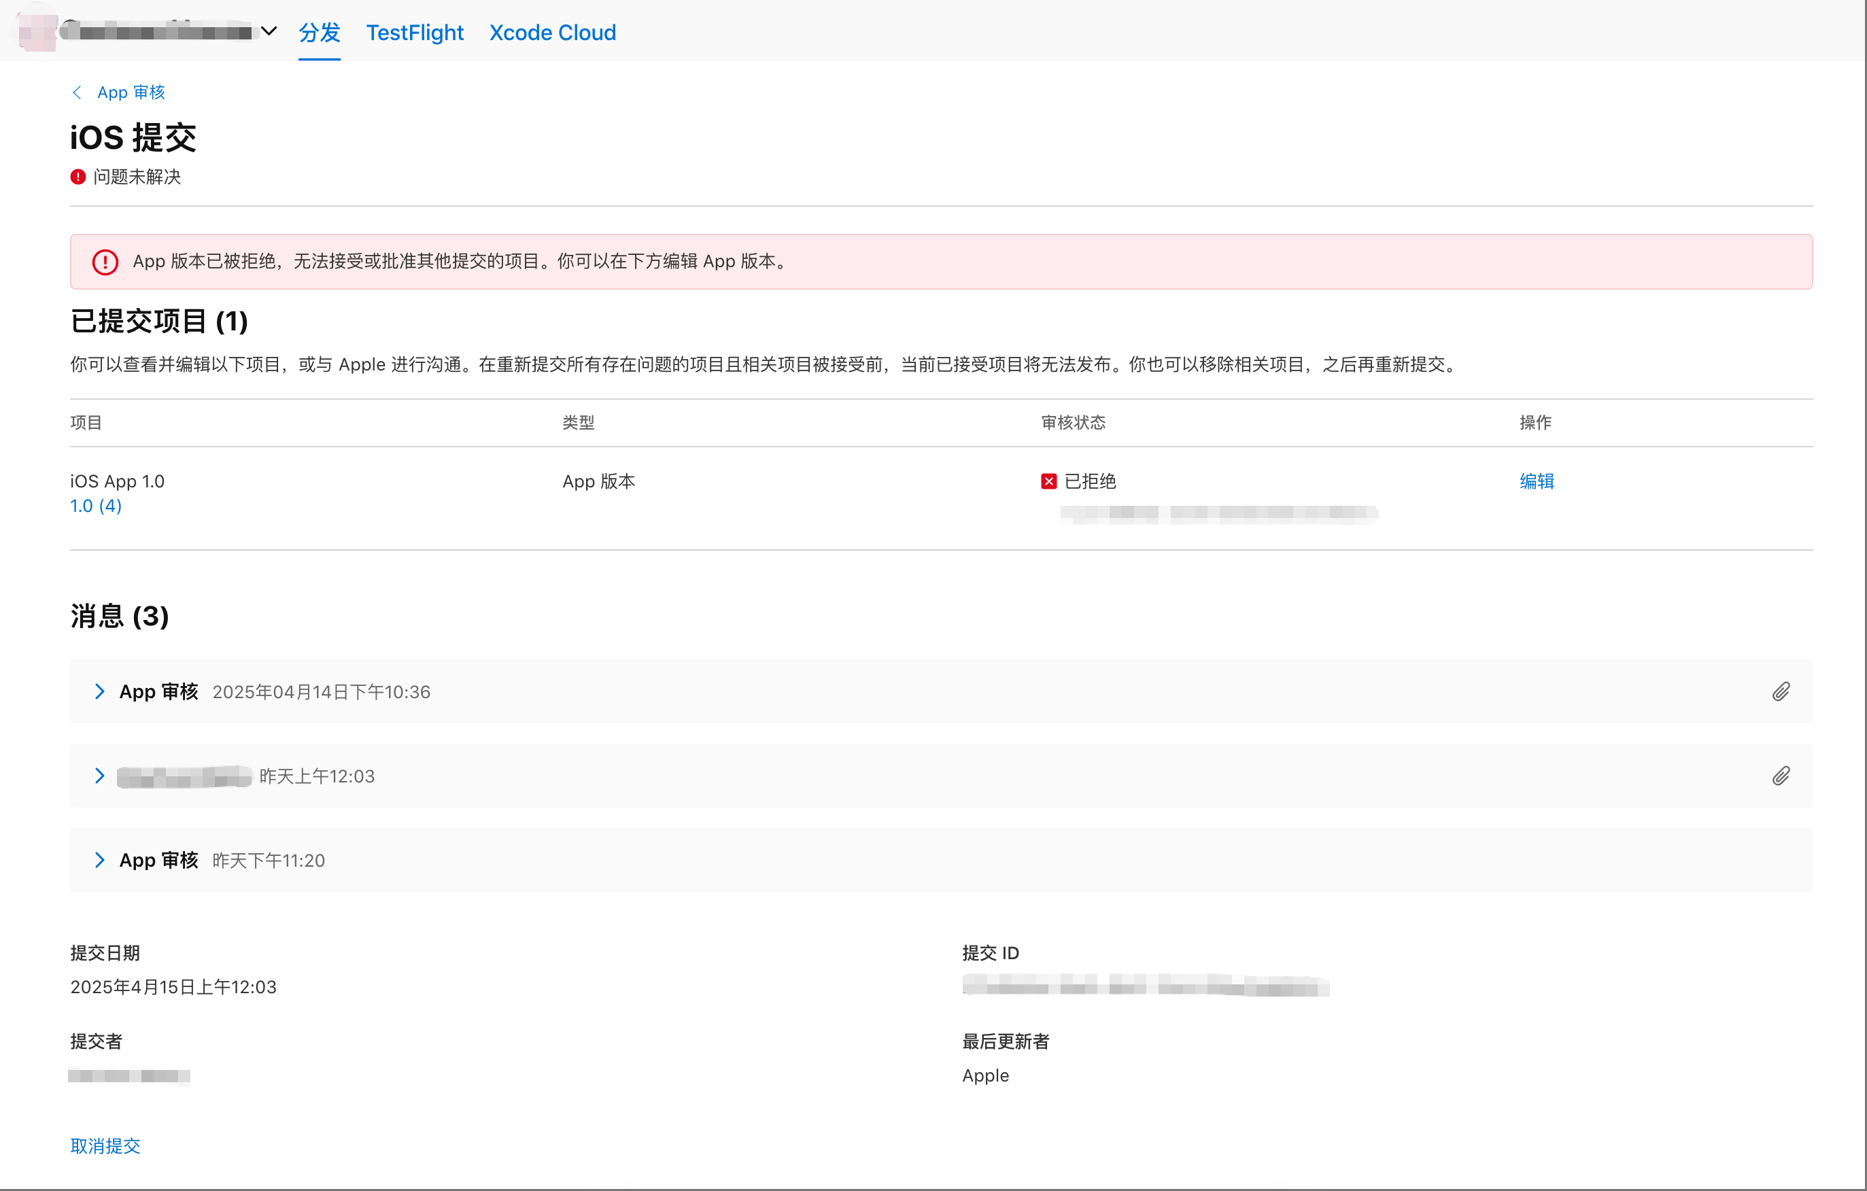Click the blurred app icon at top left
The image size is (1867, 1191).
pyautogui.click(x=37, y=33)
